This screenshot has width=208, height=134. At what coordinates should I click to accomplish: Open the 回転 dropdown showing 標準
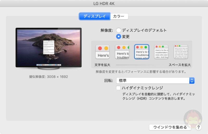pos(155,81)
